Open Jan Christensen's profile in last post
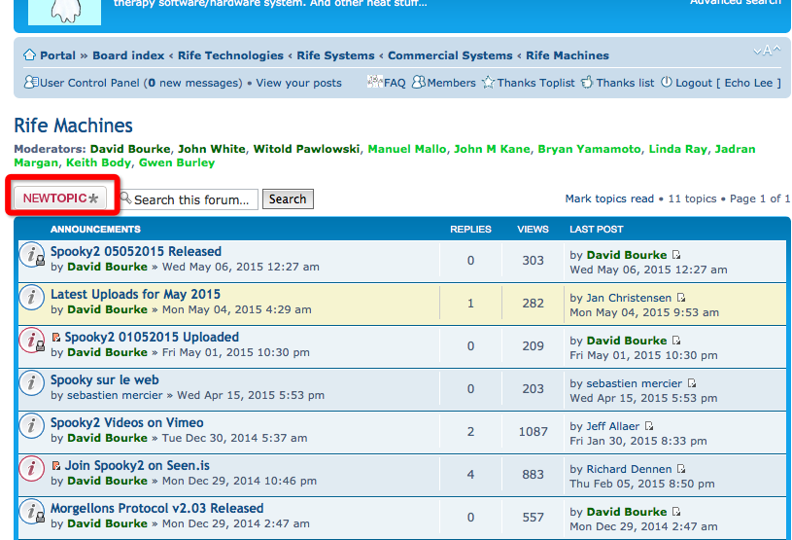The width and height of the screenshot is (792, 540). [629, 298]
